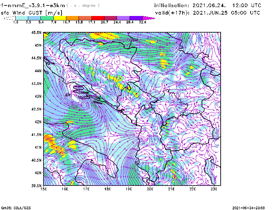Click the 40N latitude label
272x210 pixels.
pos(38,173)
